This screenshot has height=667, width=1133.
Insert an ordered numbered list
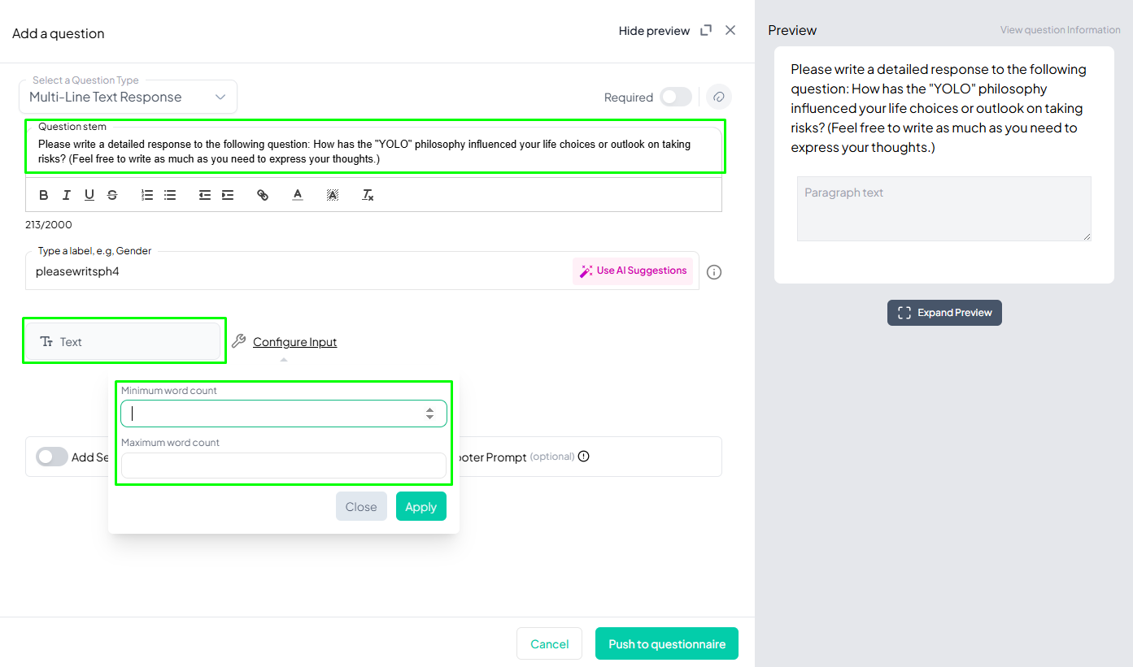click(147, 195)
